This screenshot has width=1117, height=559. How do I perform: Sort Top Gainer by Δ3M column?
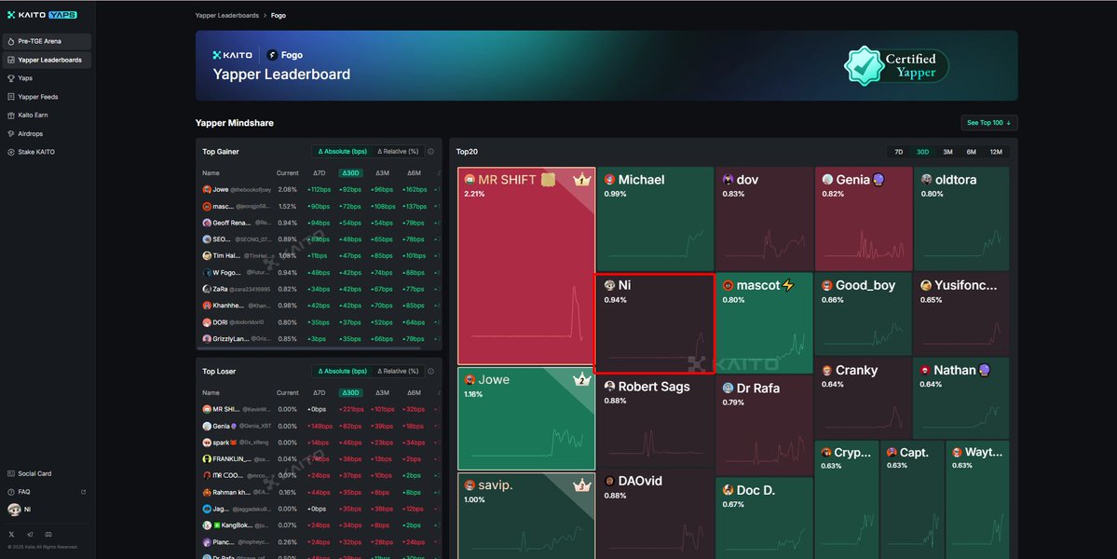pyautogui.click(x=383, y=173)
